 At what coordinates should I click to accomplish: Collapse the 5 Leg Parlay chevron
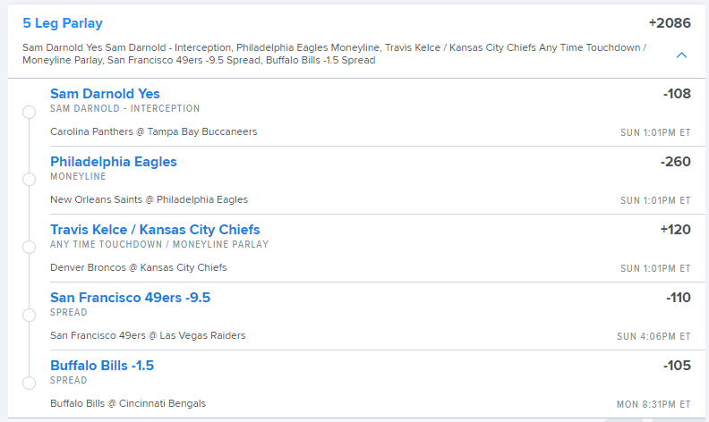[x=681, y=55]
